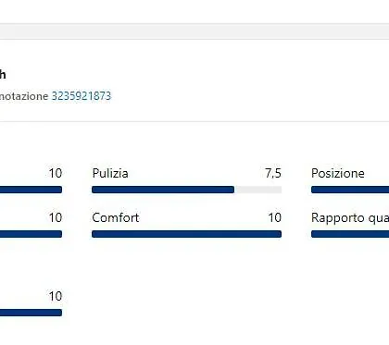Click the Comfort label
Screen dimensions: 389x345
tap(116, 217)
